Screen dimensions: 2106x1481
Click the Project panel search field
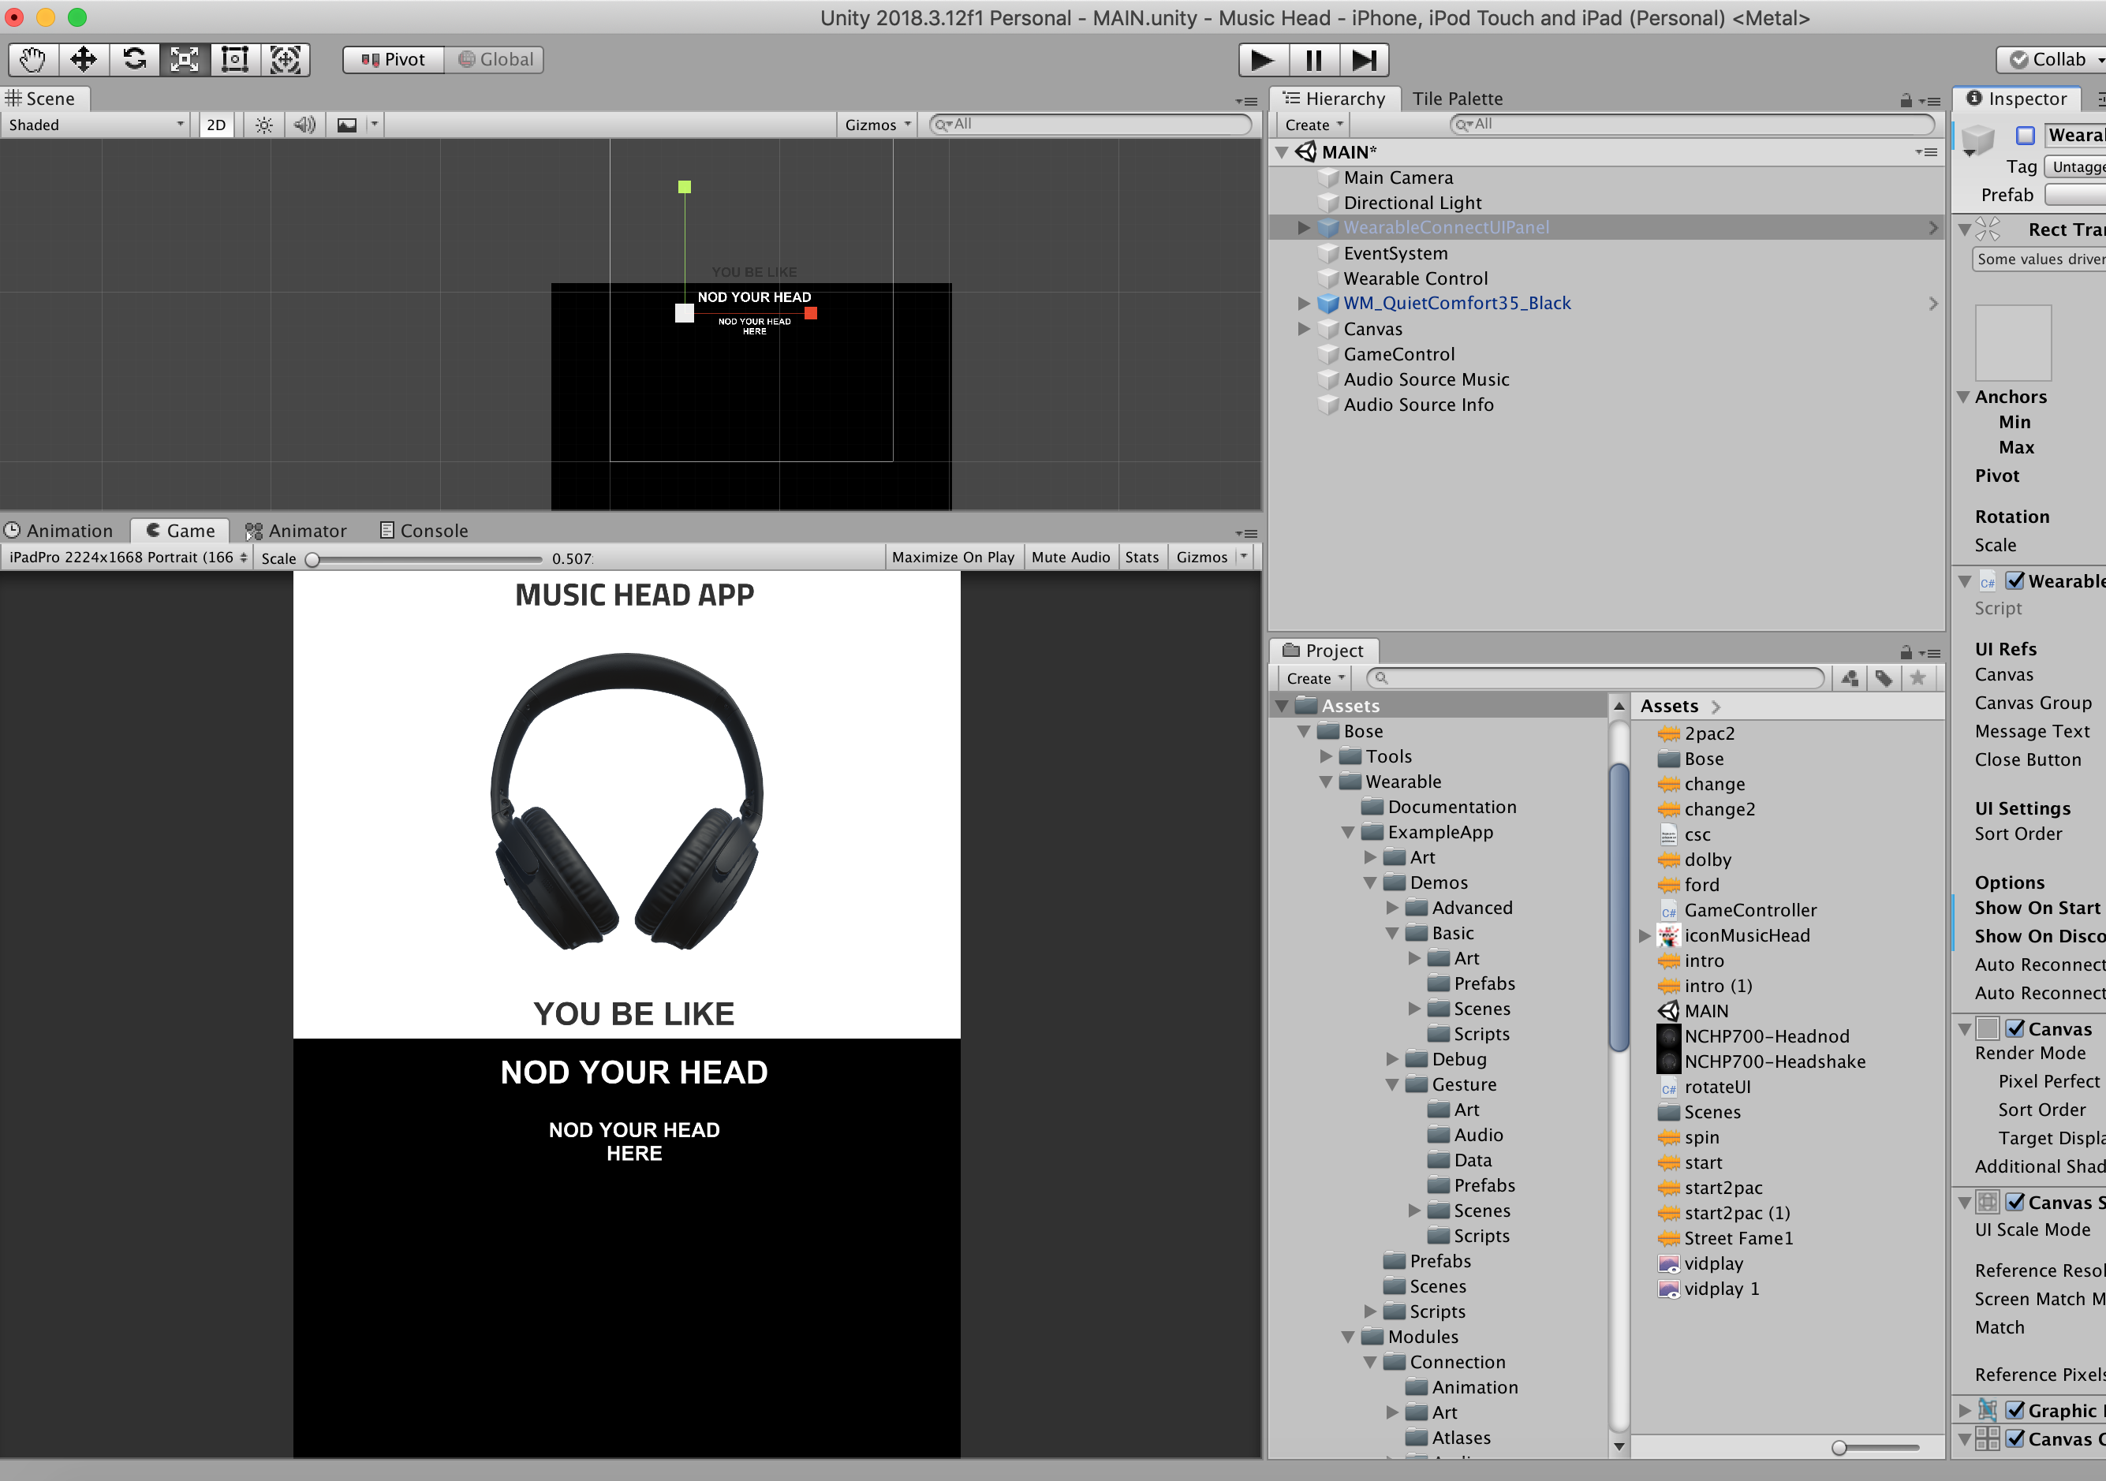pos(1594,677)
